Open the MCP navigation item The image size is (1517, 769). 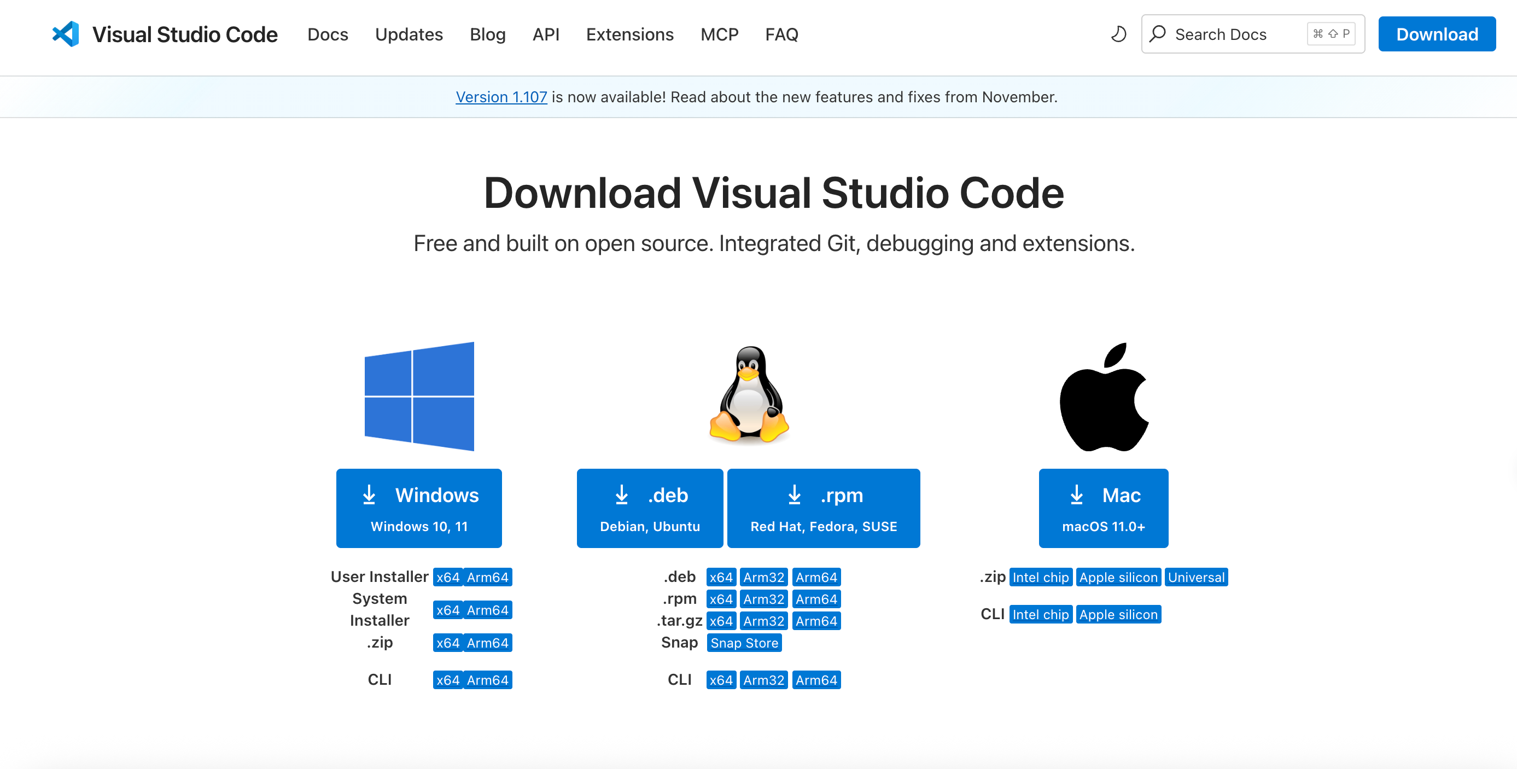pos(719,34)
